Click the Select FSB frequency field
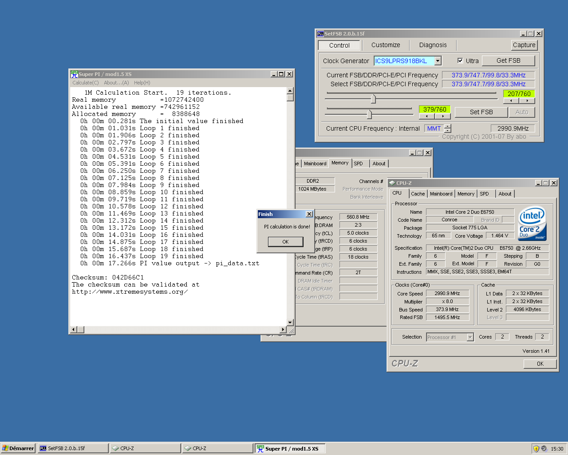This screenshot has width=568, height=455. point(489,84)
